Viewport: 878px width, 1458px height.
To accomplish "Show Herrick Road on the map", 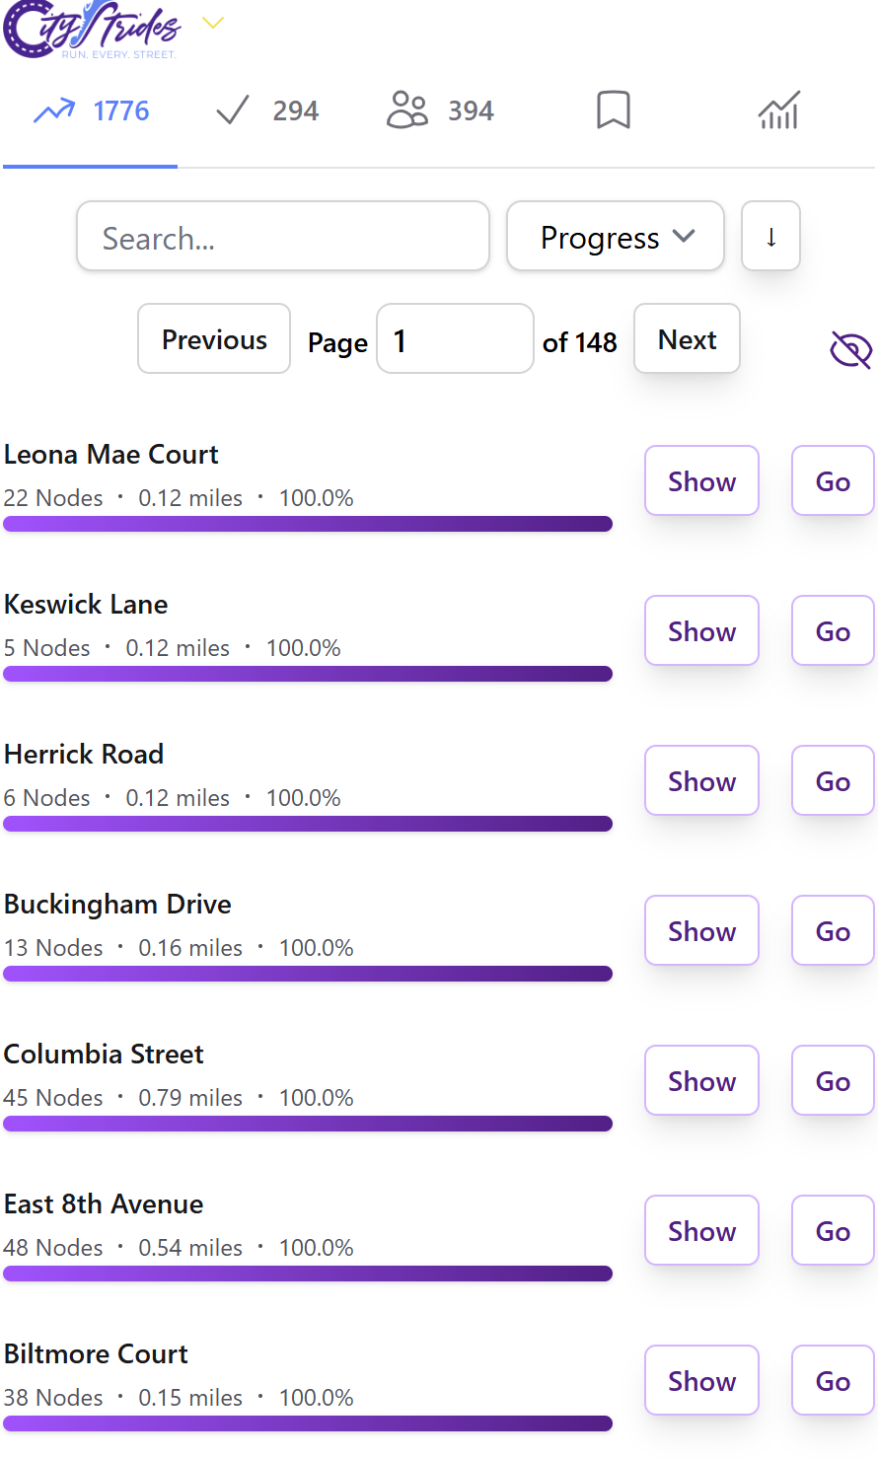I will [x=701, y=781].
